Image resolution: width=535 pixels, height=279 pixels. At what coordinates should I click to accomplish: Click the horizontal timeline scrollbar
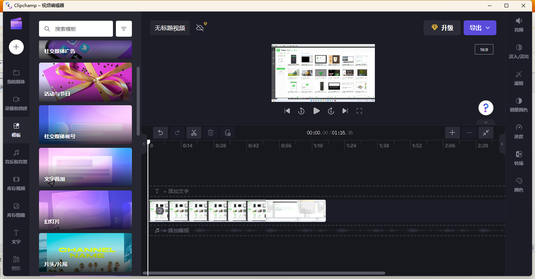pos(264,273)
